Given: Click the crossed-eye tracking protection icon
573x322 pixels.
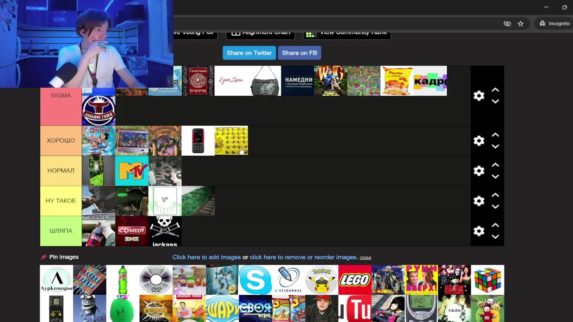Looking at the screenshot, I should click(507, 24).
